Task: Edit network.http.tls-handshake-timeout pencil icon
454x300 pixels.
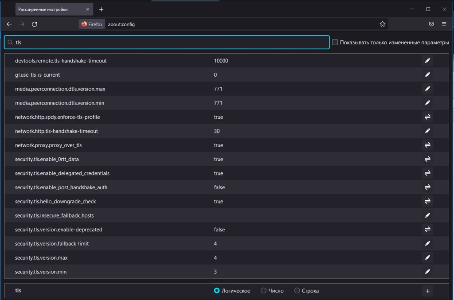Action: (x=427, y=131)
